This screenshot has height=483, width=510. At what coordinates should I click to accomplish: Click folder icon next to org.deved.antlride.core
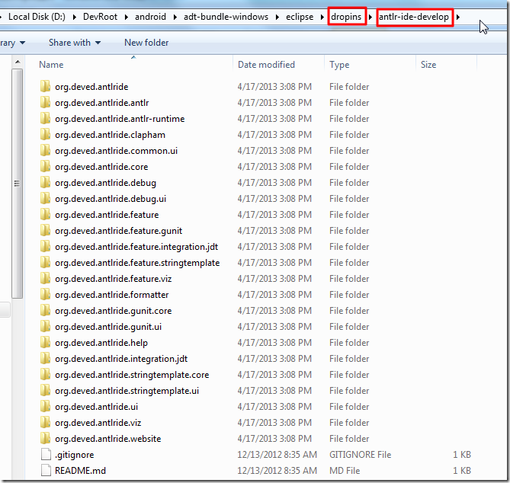(45, 166)
